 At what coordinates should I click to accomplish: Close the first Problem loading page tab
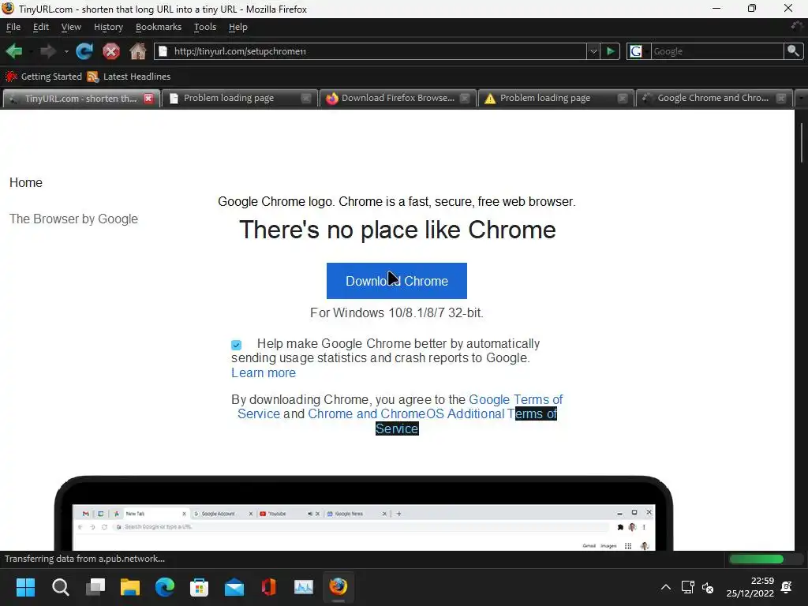point(306,98)
